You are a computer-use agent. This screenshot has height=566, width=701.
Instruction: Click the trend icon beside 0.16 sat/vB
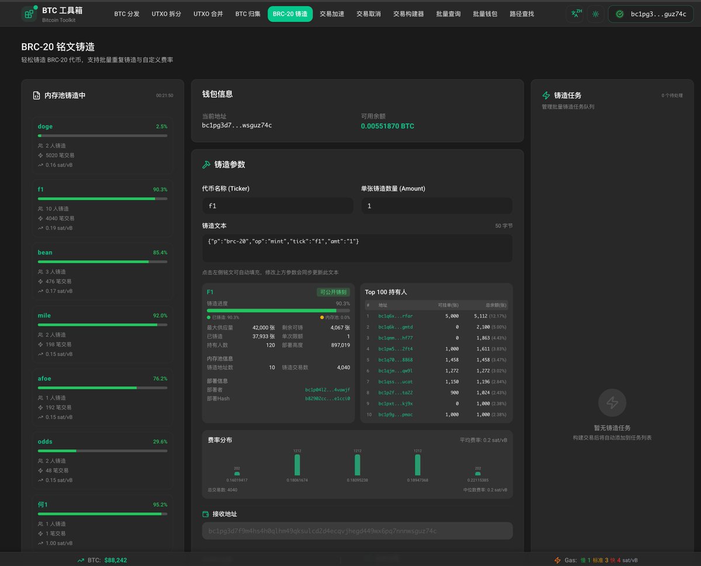40,165
